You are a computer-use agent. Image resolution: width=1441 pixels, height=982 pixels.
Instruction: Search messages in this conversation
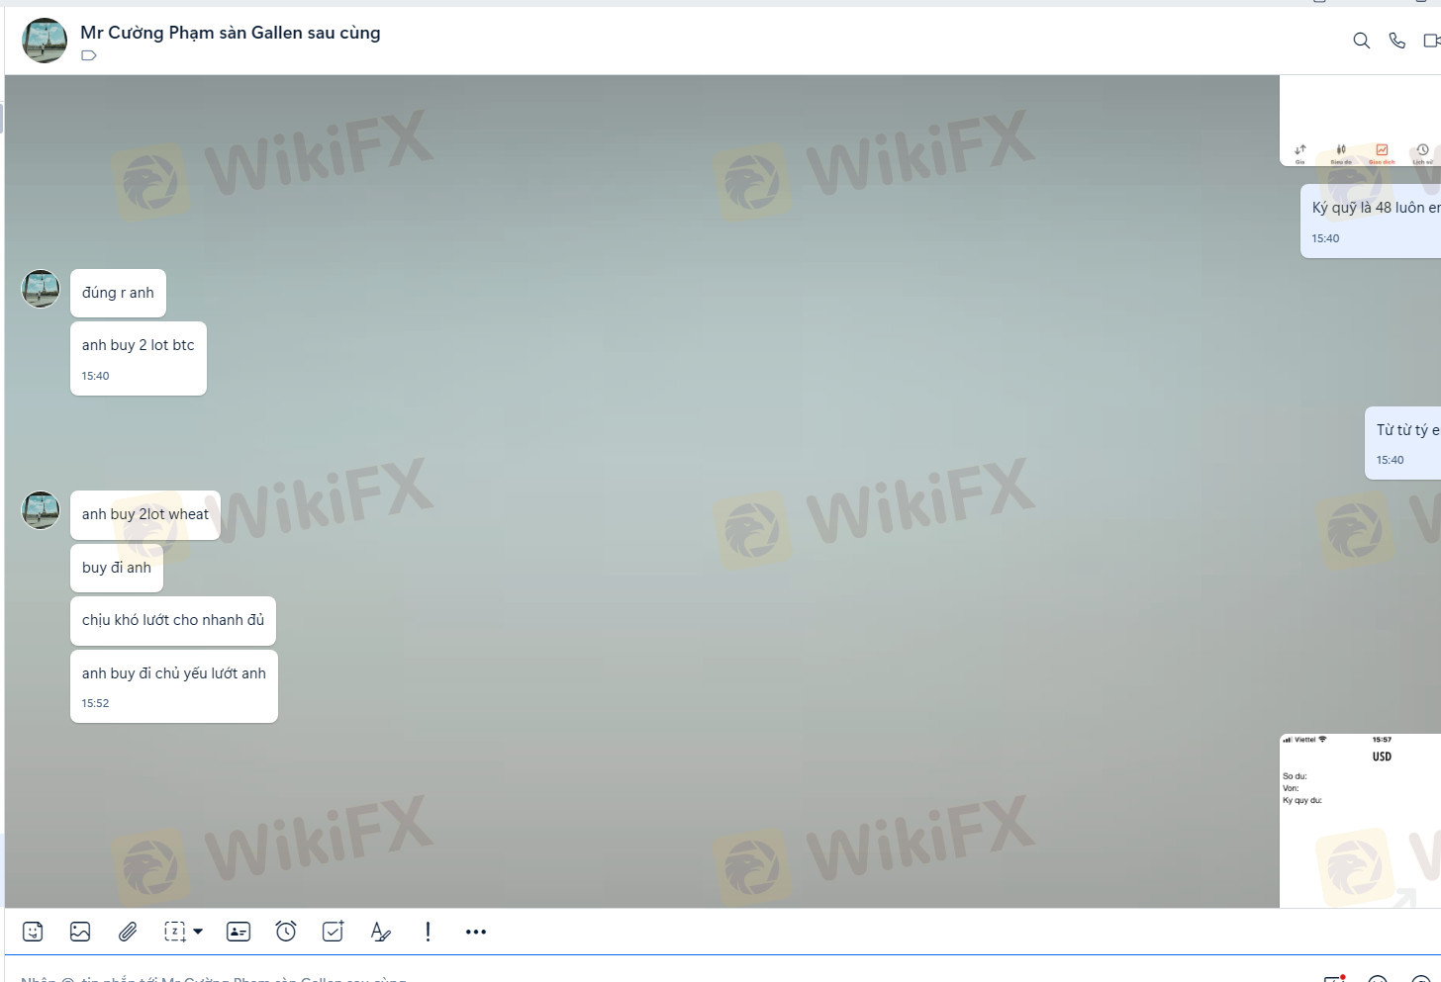click(1362, 41)
